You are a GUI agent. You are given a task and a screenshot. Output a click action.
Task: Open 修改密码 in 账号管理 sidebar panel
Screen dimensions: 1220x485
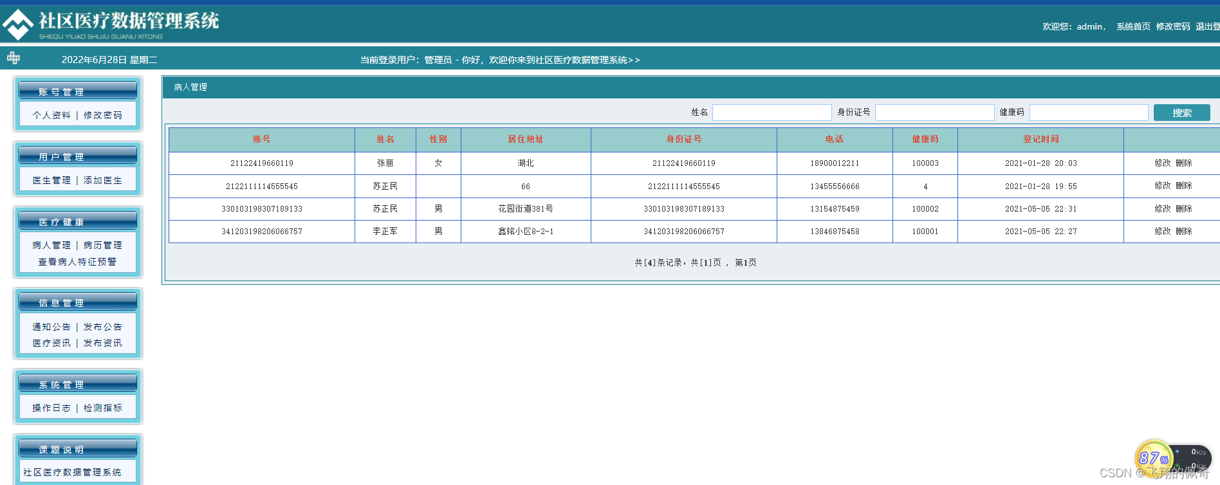[x=103, y=115]
